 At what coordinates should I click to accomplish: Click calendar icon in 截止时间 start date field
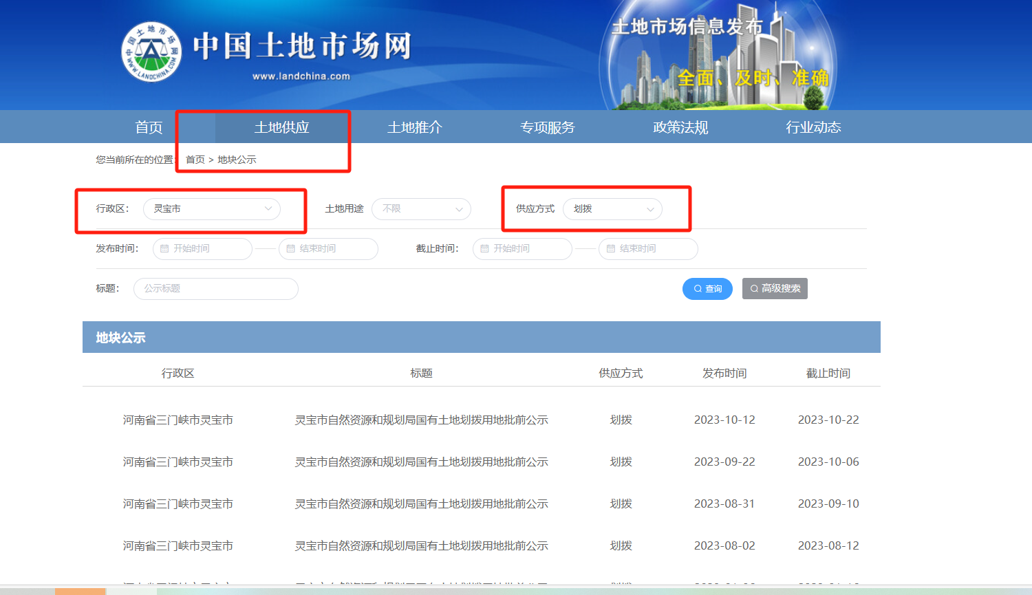pos(484,249)
